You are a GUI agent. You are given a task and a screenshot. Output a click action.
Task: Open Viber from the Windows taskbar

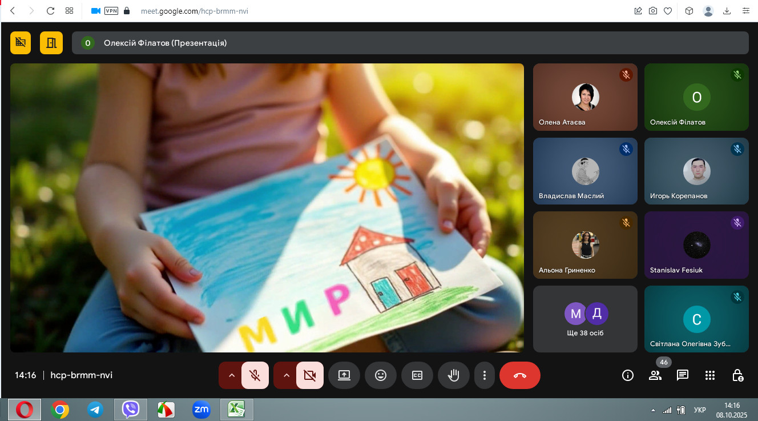(x=131, y=410)
